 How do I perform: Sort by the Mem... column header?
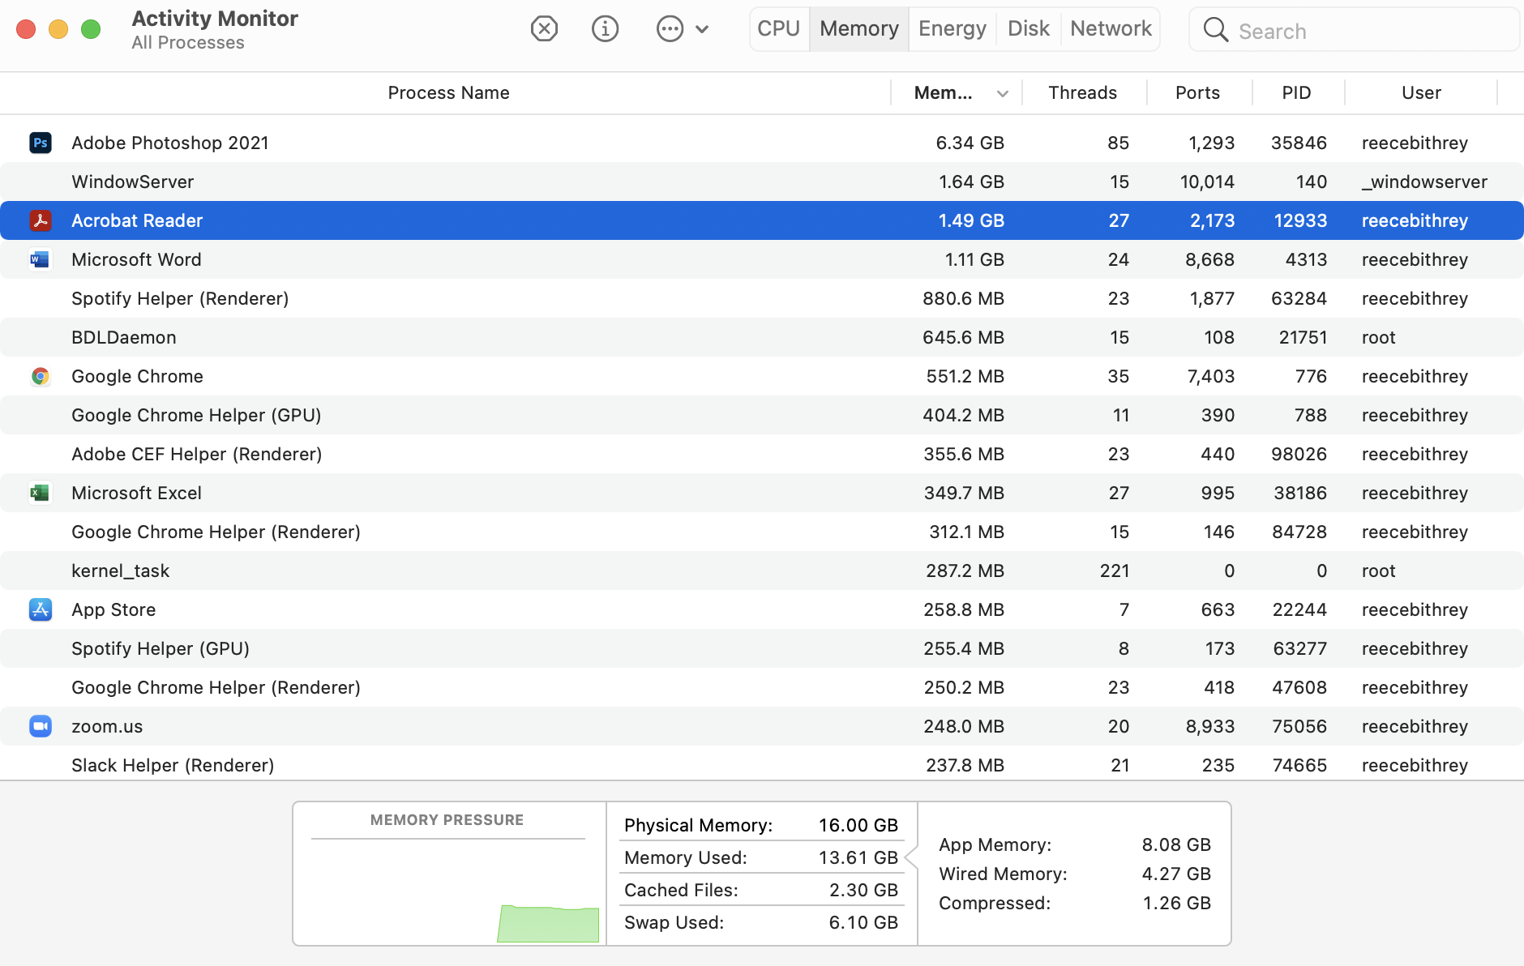[944, 93]
